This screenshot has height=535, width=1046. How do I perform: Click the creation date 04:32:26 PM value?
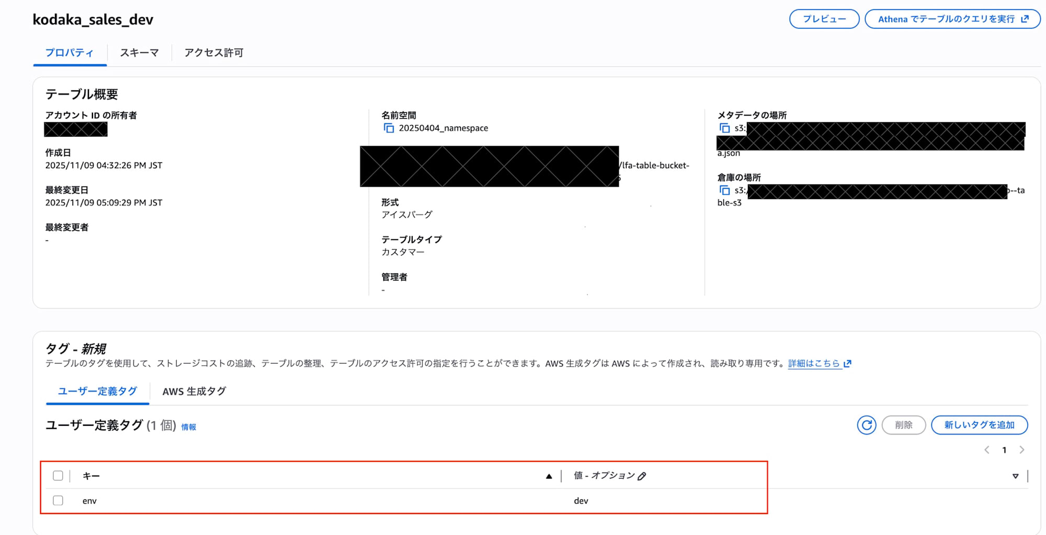(x=104, y=165)
